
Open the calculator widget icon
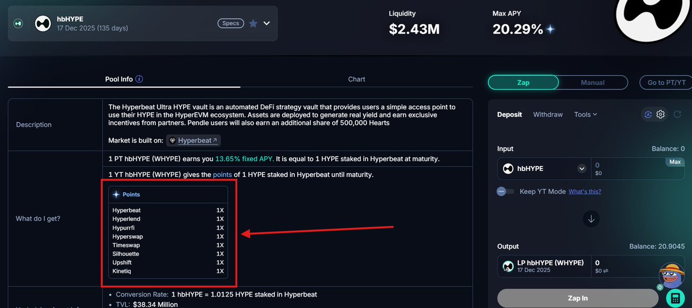coord(675,298)
